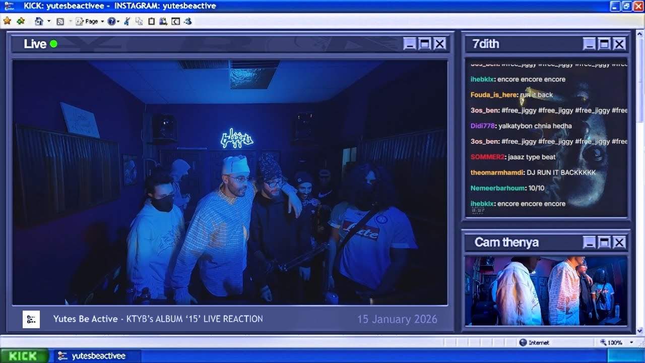The image size is (645, 363).
Task: Click the Copy icon in the toolbar
Action: pos(139,21)
